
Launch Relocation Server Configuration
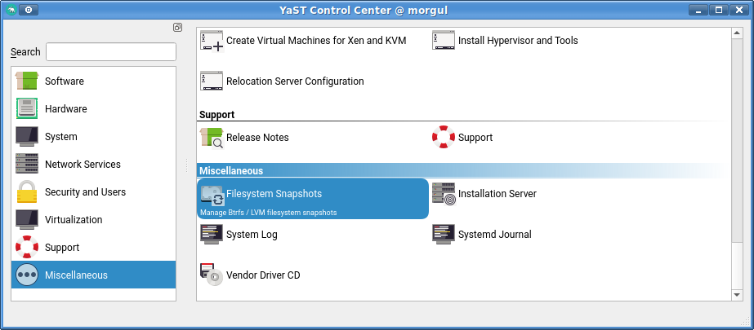[212, 81]
